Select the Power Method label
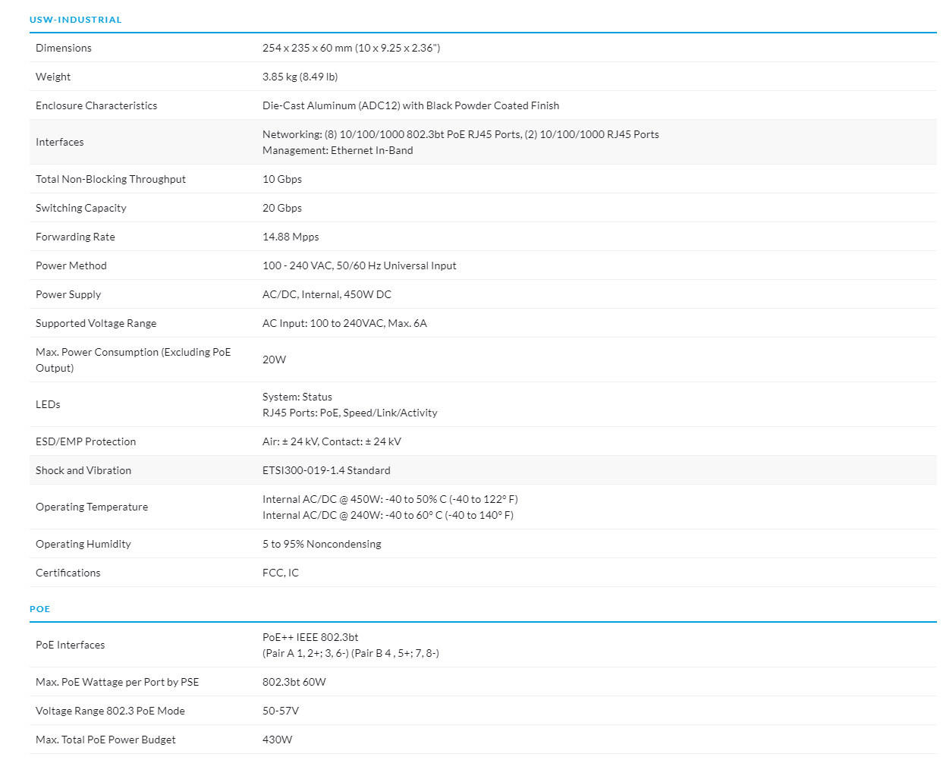The image size is (943, 760). coord(71,265)
